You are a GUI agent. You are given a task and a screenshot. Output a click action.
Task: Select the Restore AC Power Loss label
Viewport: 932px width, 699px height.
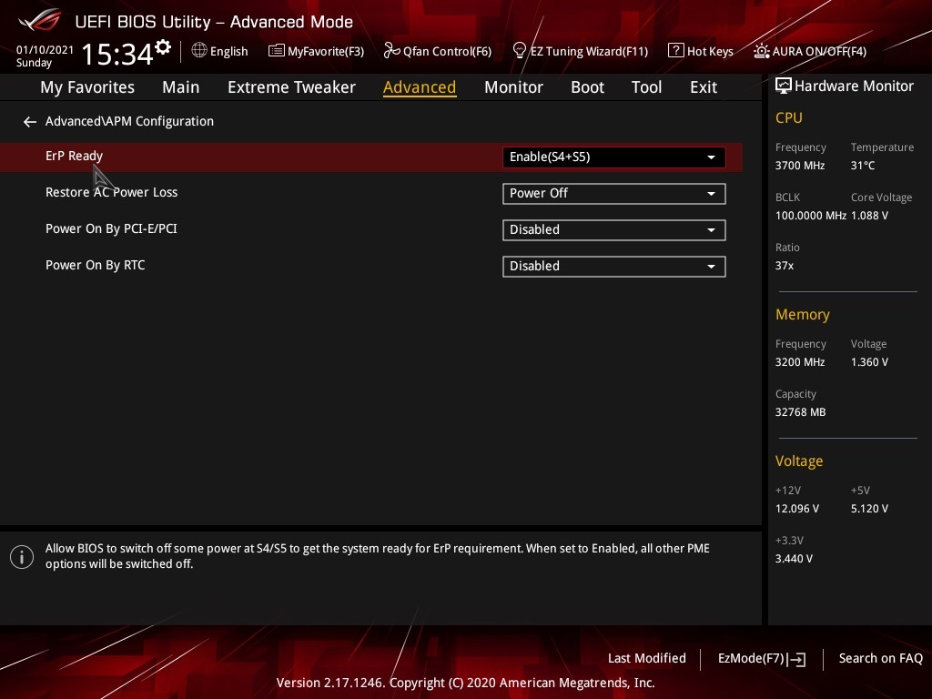pos(112,192)
